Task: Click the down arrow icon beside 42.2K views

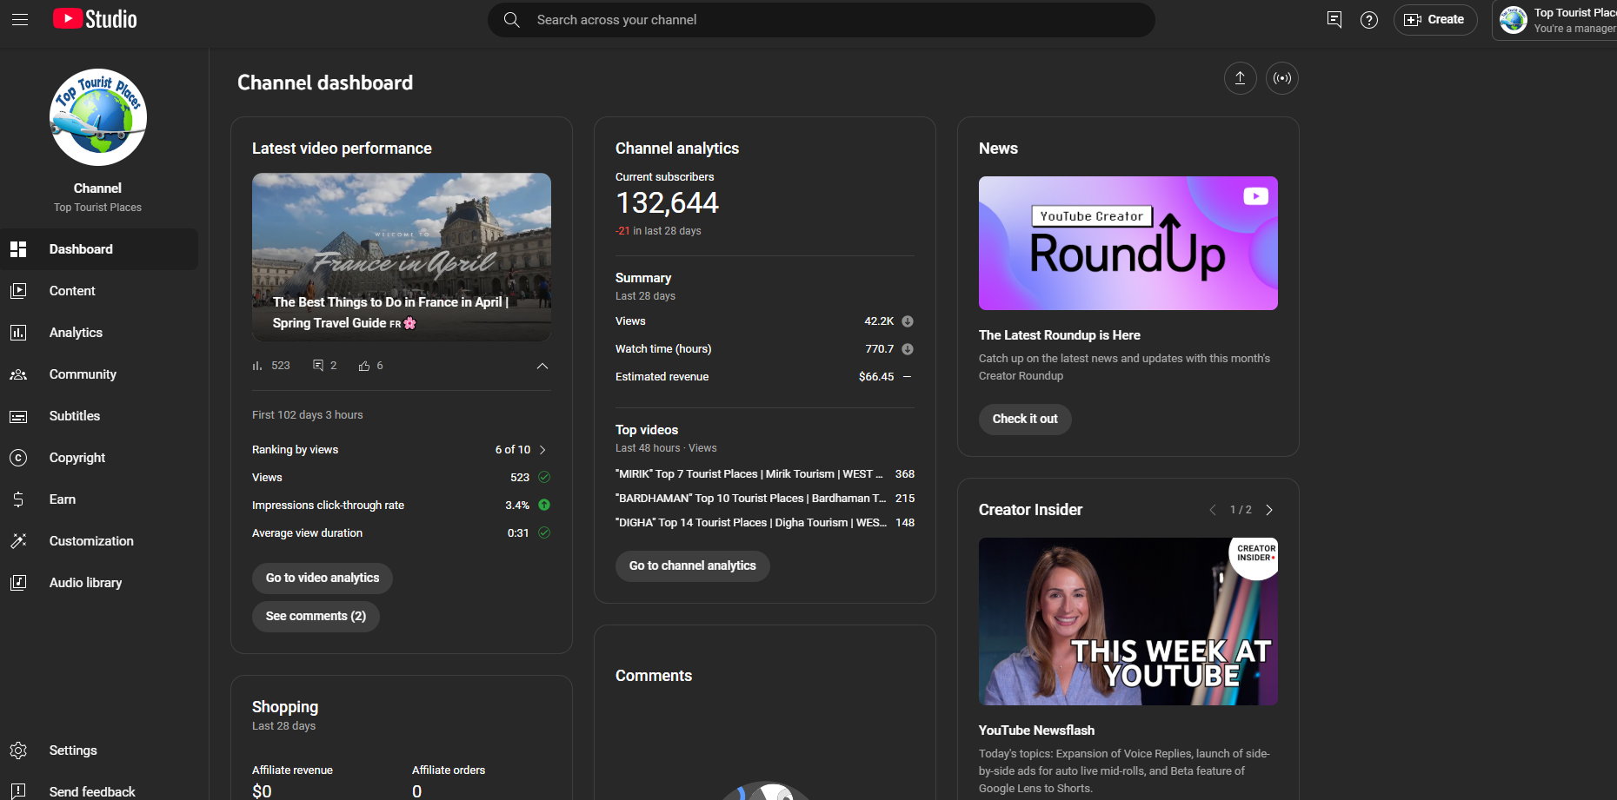Action: click(908, 321)
